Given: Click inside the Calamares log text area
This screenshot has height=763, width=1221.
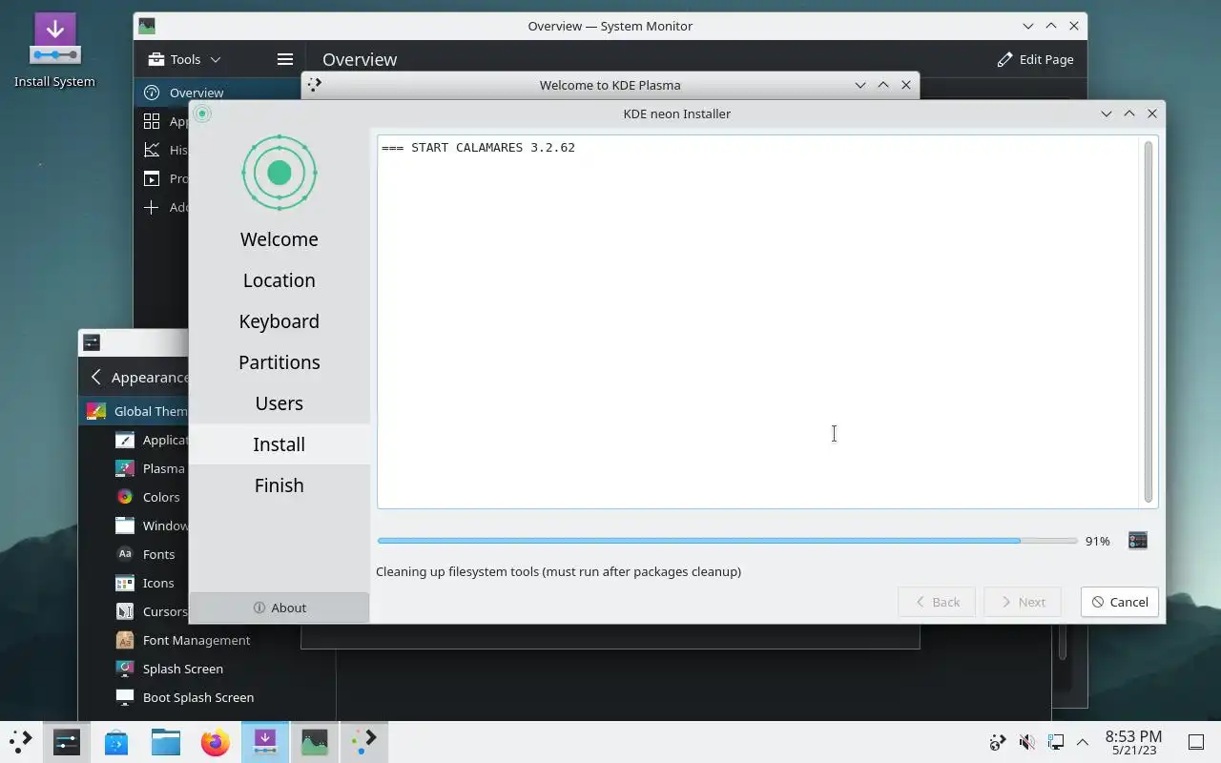Looking at the screenshot, I should tap(759, 321).
